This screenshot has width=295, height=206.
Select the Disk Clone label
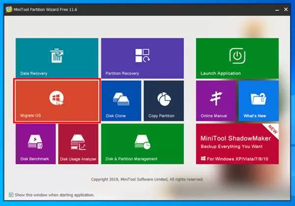116,116
